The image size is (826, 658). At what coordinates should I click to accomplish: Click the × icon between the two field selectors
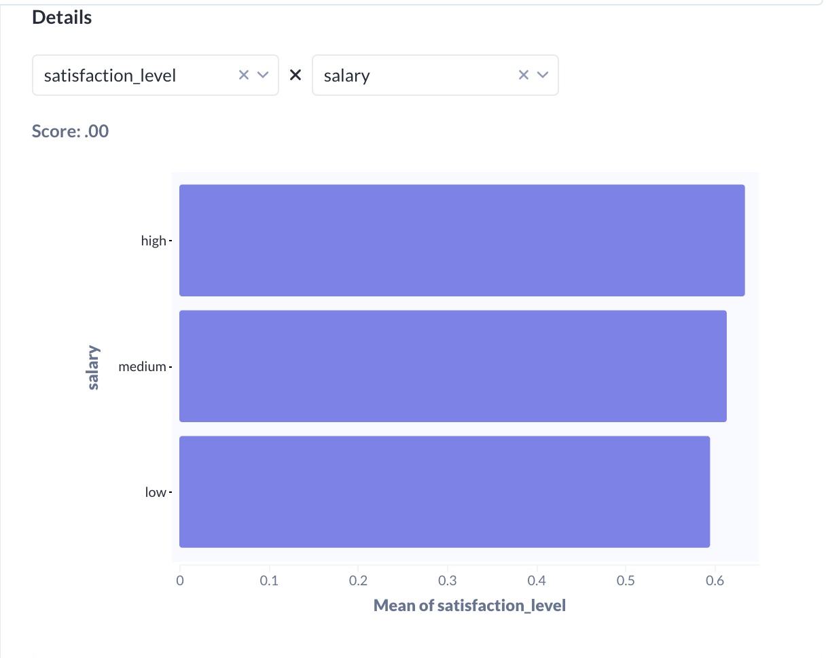295,75
